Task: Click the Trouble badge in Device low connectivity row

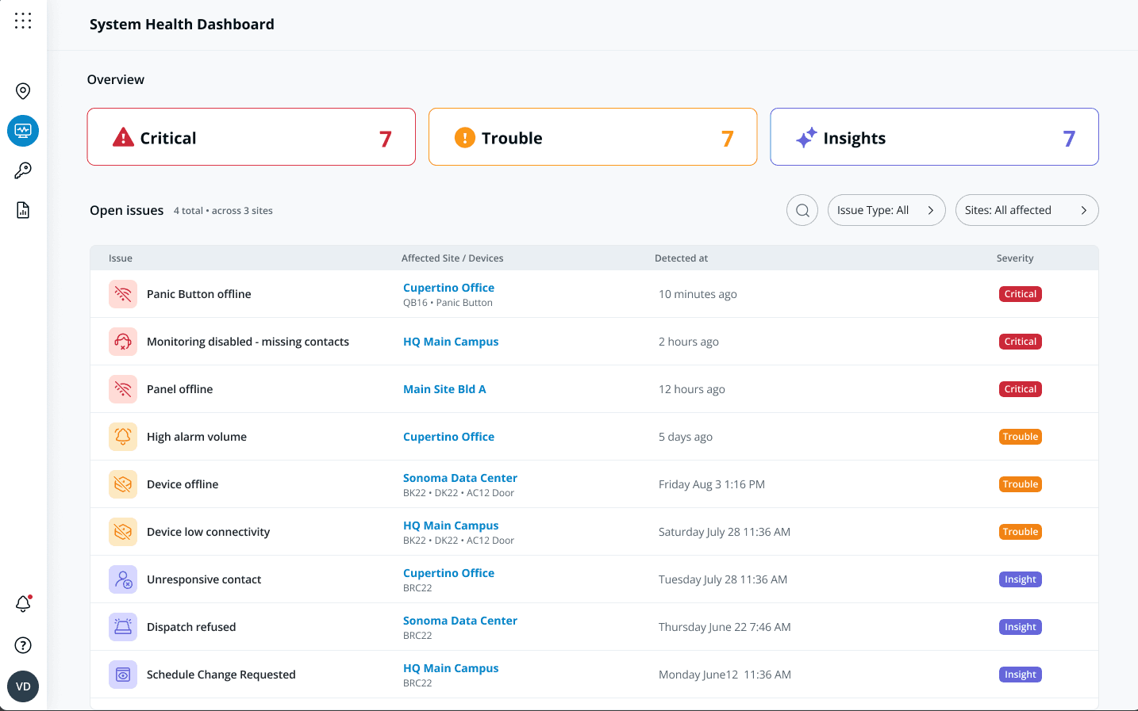Action: [x=1021, y=532]
